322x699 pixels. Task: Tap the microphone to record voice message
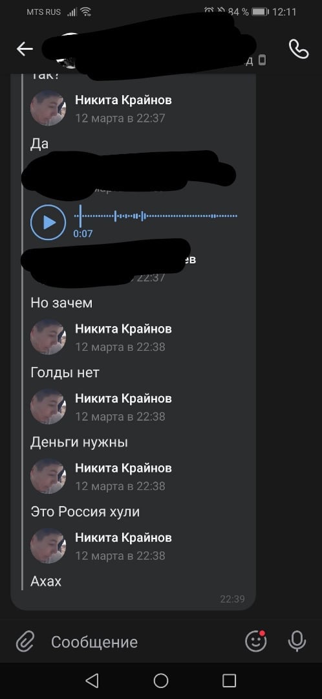pyautogui.click(x=297, y=641)
